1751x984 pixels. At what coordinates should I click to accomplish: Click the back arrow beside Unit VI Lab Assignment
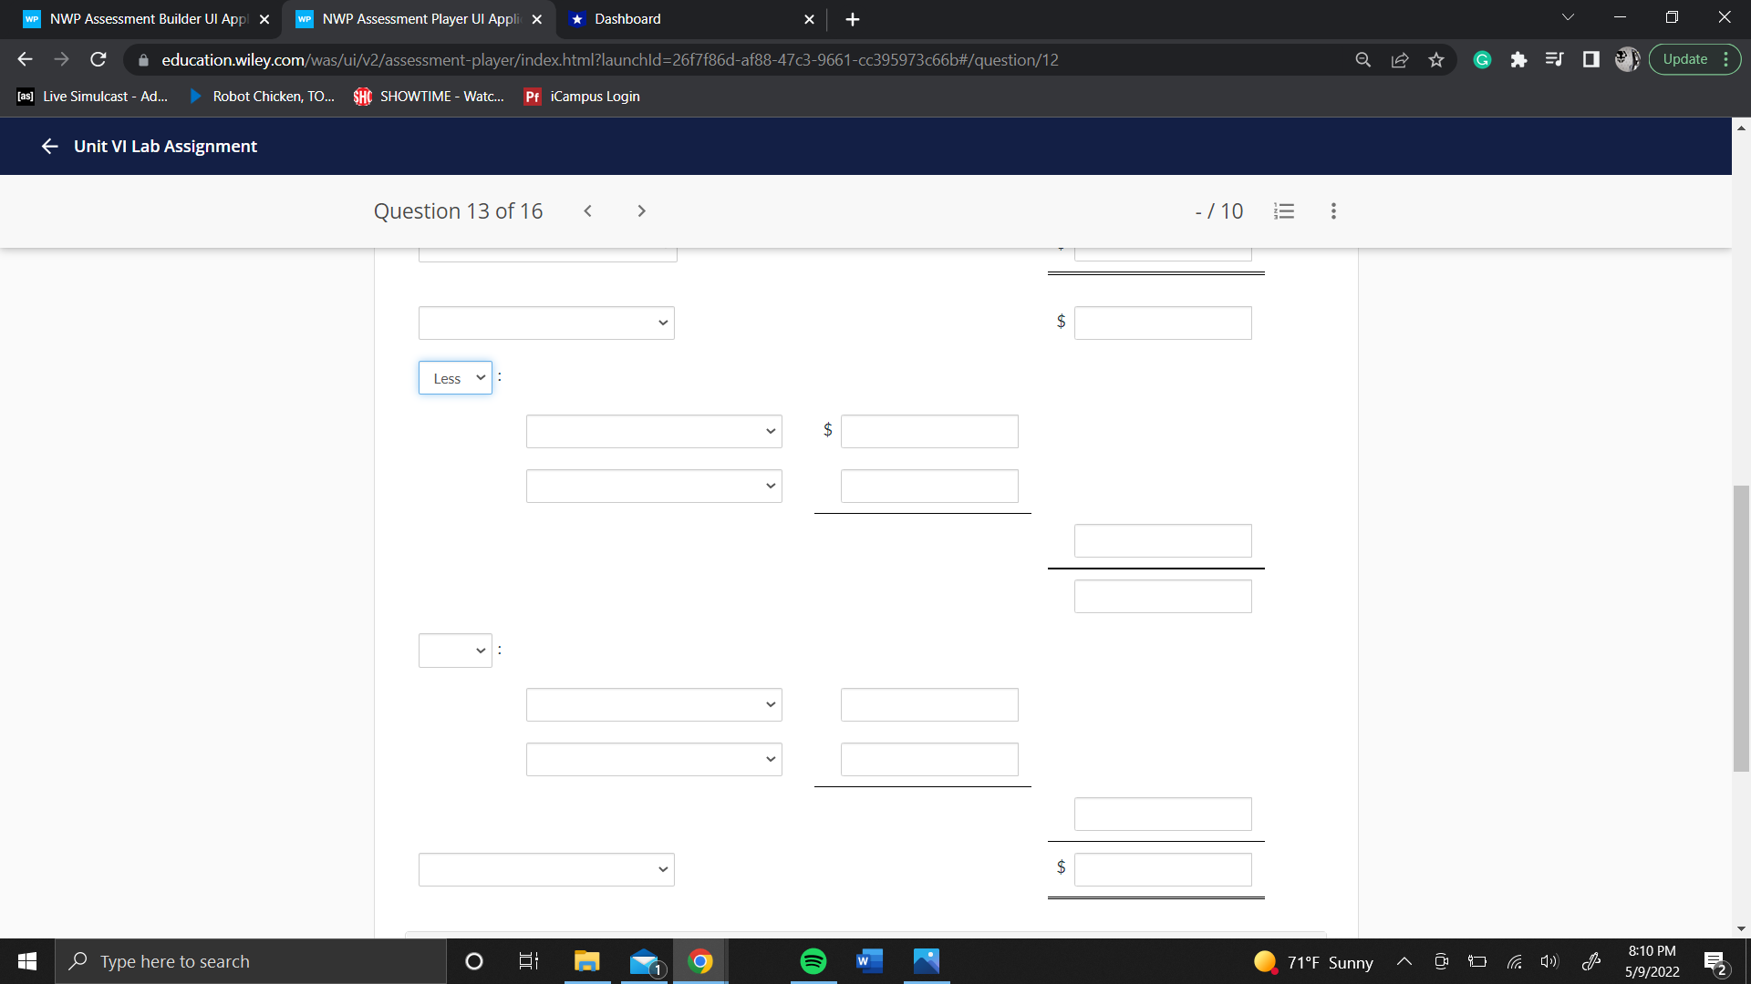[49, 146]
